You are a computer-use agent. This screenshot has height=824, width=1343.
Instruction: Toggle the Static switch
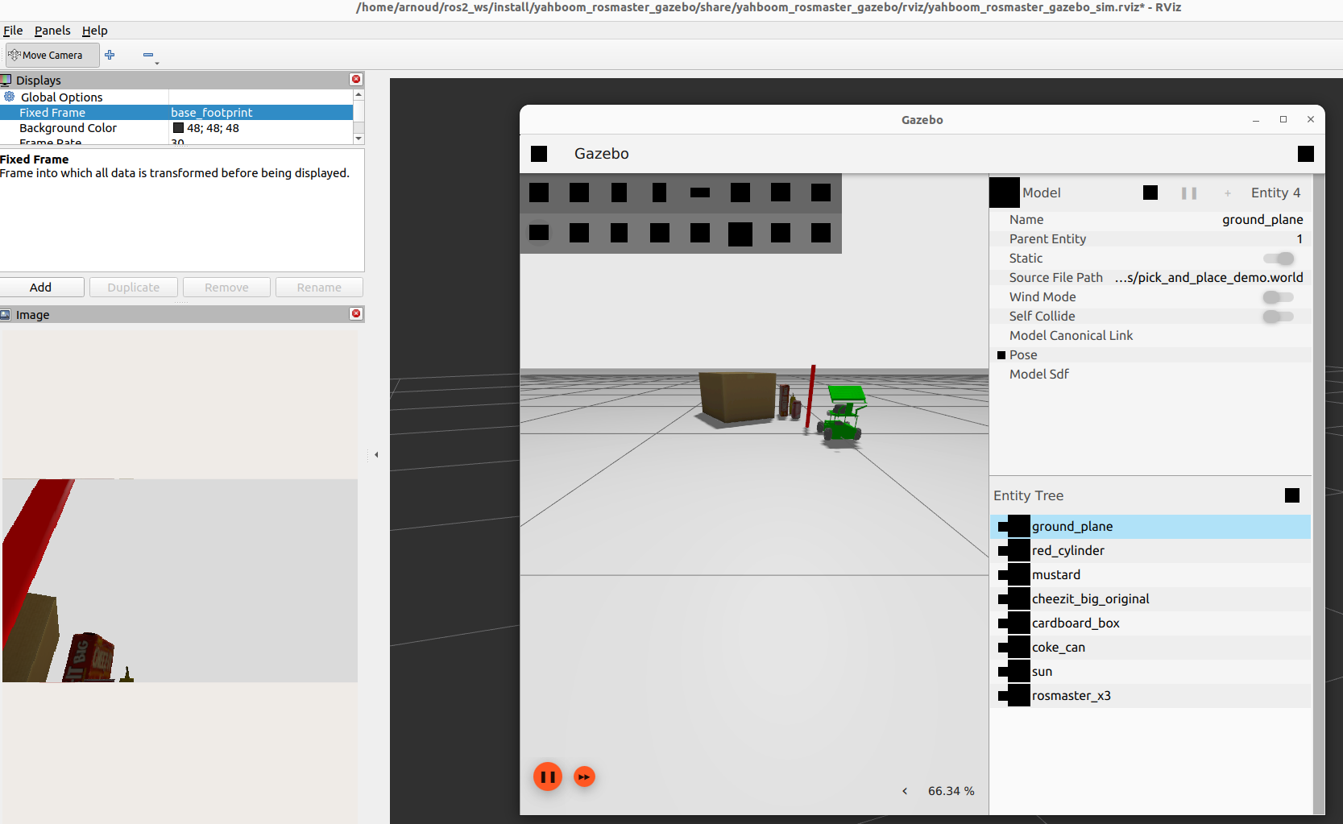pyautogui.click(x=1279, y=259)
